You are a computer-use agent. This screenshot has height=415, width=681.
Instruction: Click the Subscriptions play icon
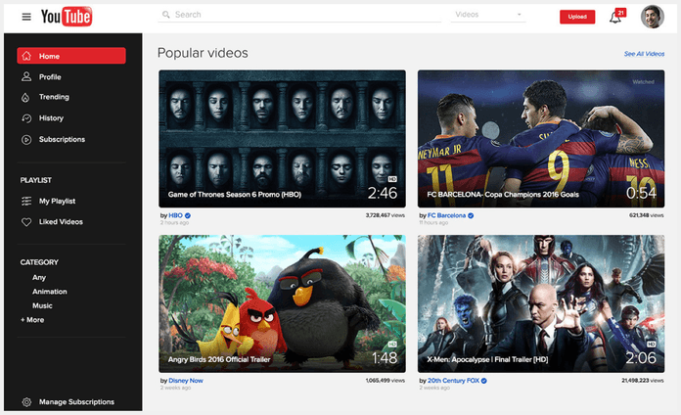(26, 140)
